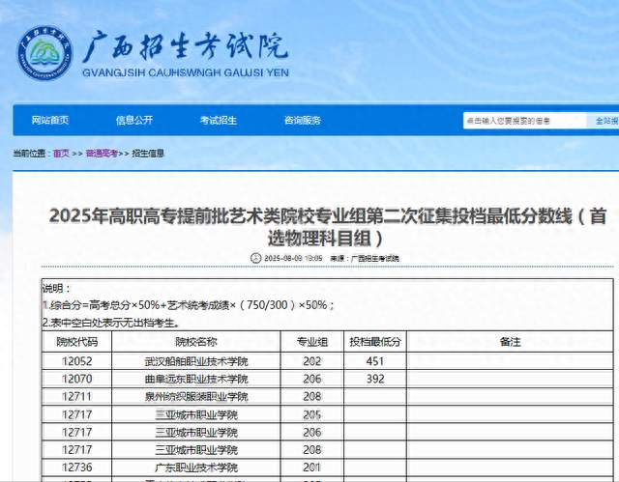Image resolution: width=619 pixels, height=482 pixels.
Task: Select 武汉船舶职业技术学院 cell
Action: pos(196,361)
